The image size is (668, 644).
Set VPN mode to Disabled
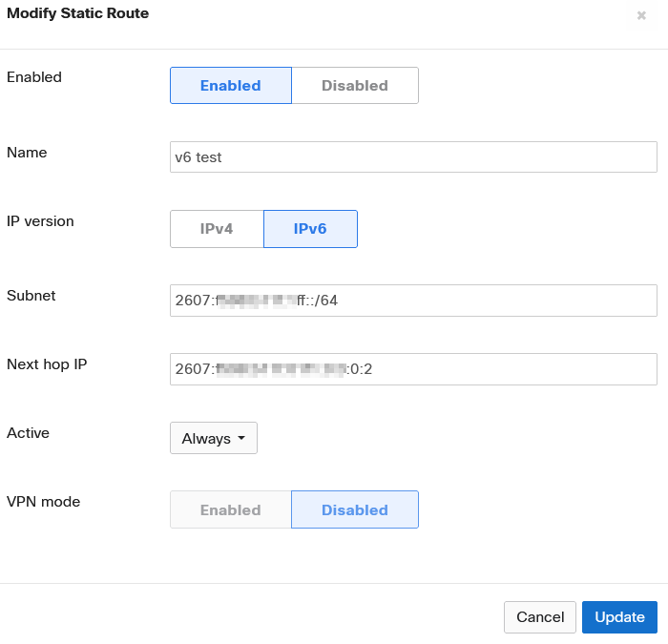pyautogui.click(x=354, y=509)
